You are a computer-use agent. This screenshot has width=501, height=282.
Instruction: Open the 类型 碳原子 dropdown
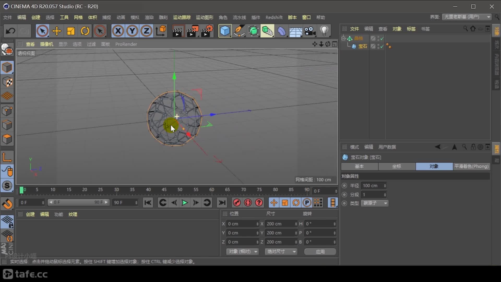click(x=375, y=203)
